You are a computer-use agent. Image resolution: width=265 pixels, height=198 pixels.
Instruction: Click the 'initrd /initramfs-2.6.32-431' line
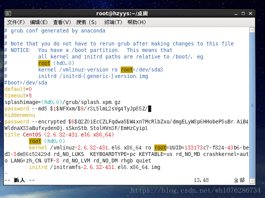(x=95, y=167)
